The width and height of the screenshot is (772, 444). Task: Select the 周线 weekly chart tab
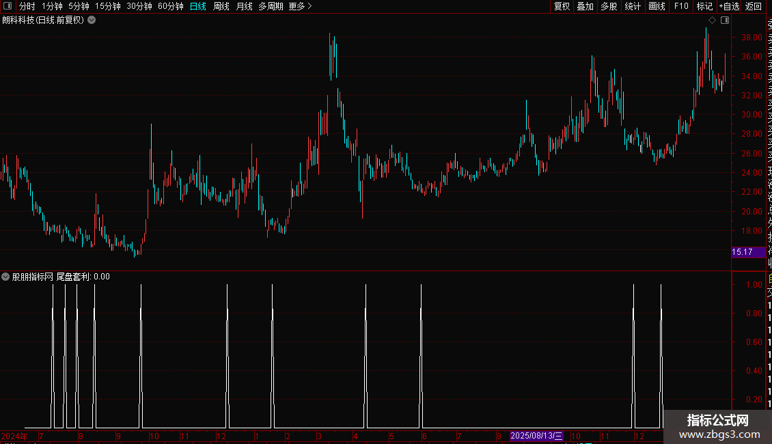pos(221,6)
